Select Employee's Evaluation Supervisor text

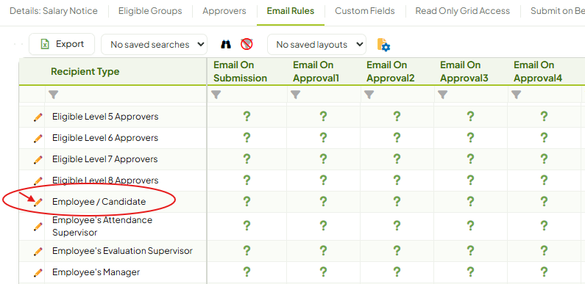coord(122,251)
